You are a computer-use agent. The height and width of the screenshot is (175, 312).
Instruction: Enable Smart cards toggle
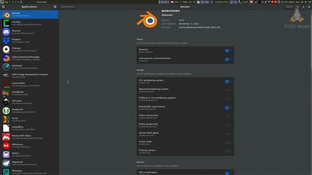coord(229,142)
